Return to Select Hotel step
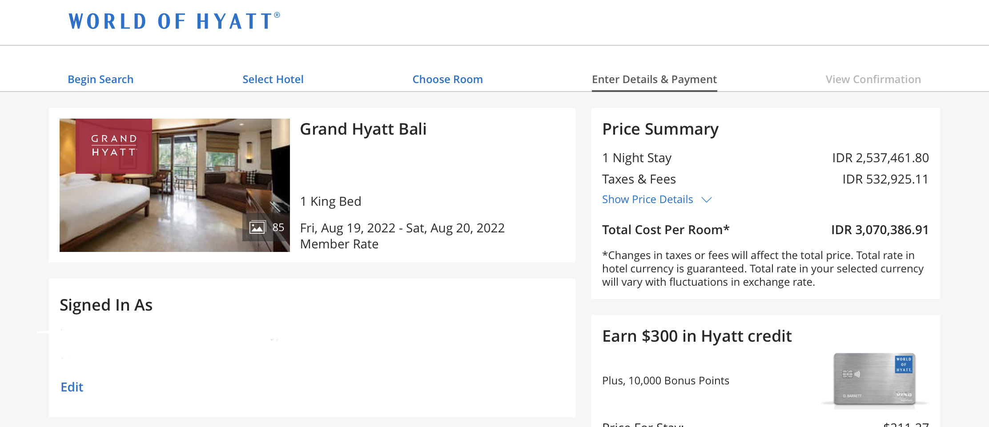The image size is (989, 427). 273,79
